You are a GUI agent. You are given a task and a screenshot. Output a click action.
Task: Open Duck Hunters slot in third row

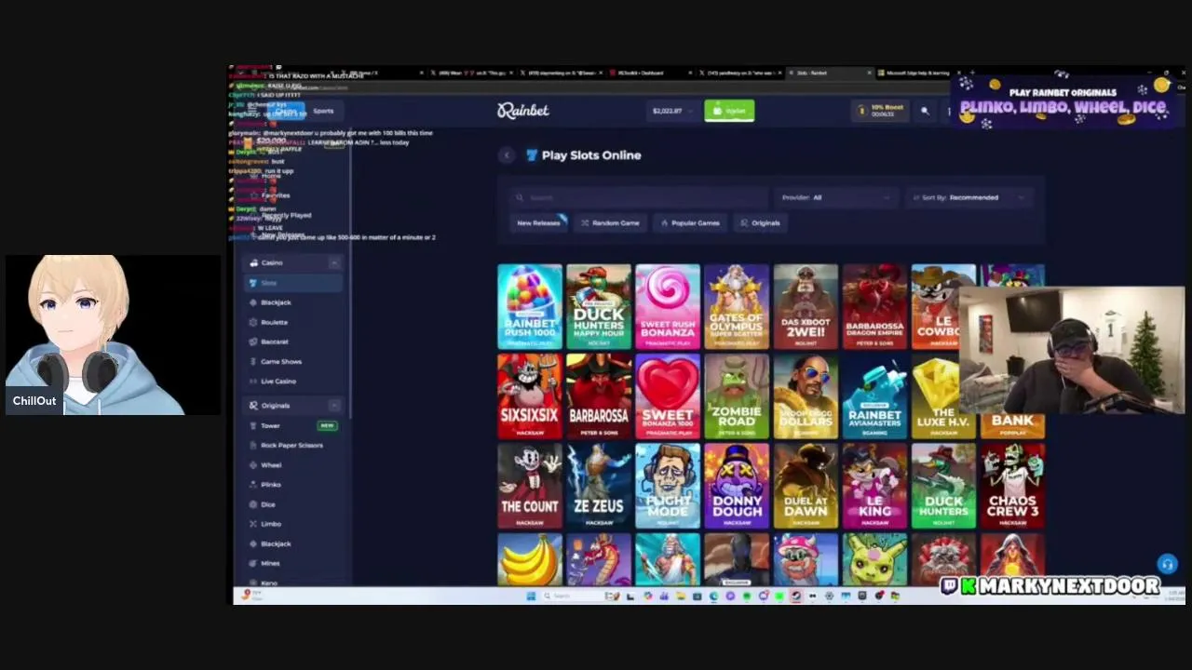[943, 486]
